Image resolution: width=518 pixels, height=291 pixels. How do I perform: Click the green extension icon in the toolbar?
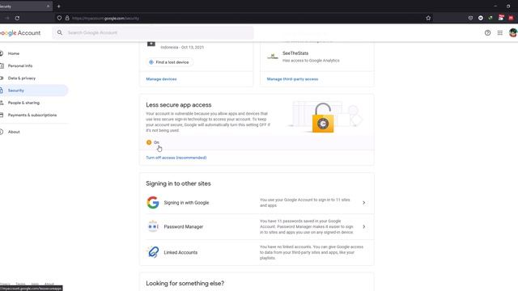coord(490,18)
